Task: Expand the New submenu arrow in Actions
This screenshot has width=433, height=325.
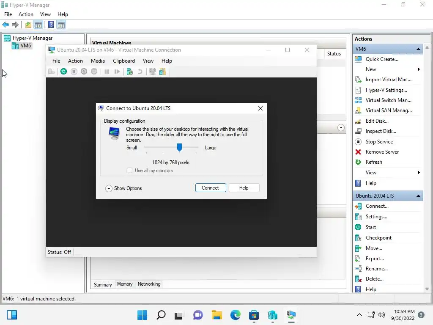Action: click(419, 69)
